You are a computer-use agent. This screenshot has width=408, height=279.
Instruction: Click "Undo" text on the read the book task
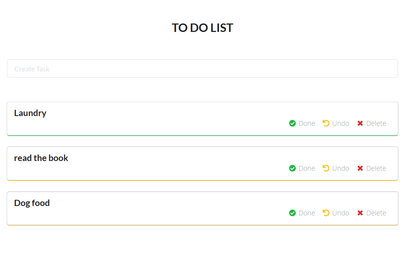pos(340,168)
